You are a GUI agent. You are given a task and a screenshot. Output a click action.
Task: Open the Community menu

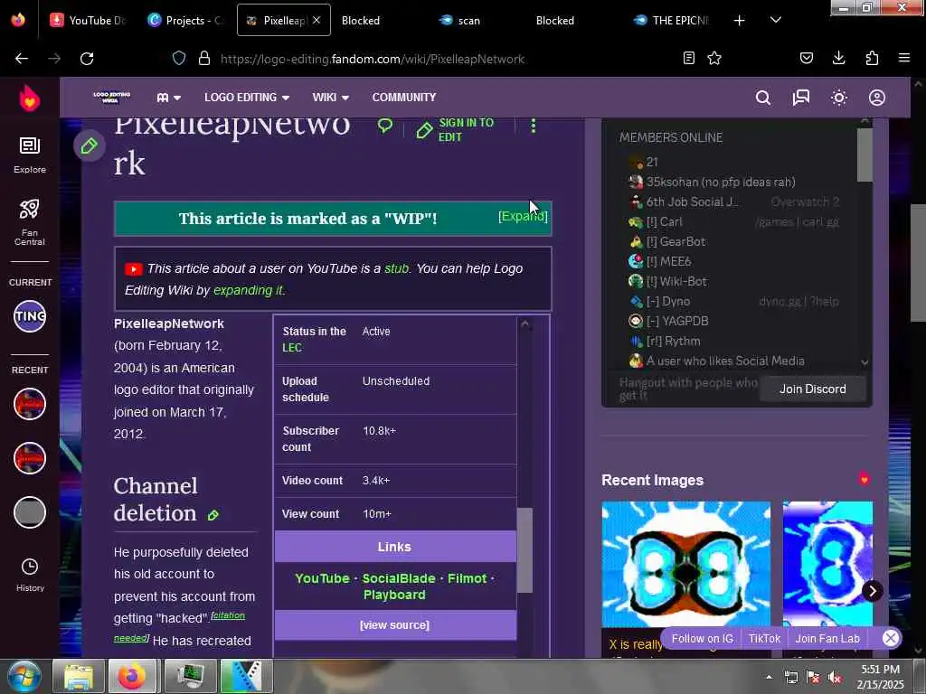(x=404, y=98)
